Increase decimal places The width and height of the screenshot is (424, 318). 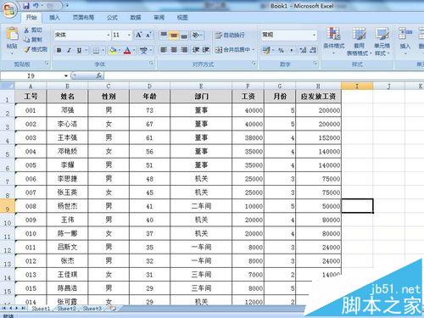coord(303,50)
